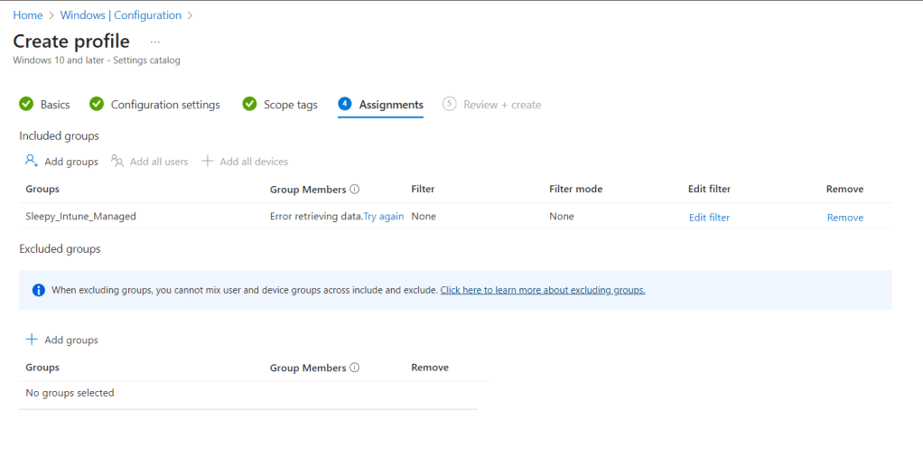Click the Basics step green checkmark icon

(26, 105)
